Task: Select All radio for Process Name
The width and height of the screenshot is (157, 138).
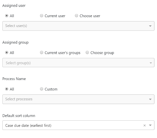Action: tap(7, 89)
